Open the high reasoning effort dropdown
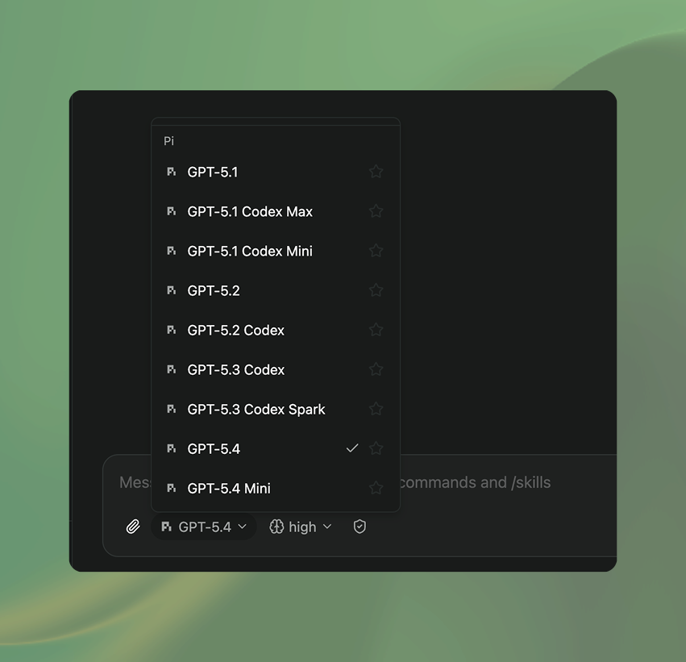This screenshot has height=662, width=686. click(300, 527)
